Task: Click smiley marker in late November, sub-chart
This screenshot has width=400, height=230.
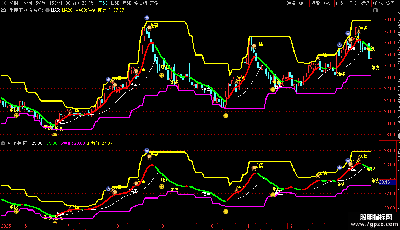Action: point(273,195)
